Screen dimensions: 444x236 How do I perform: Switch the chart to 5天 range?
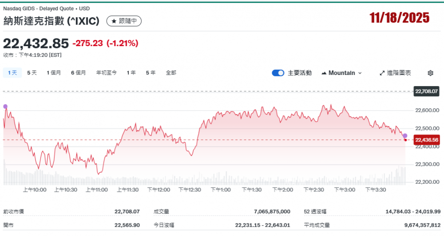click(32, 73)
